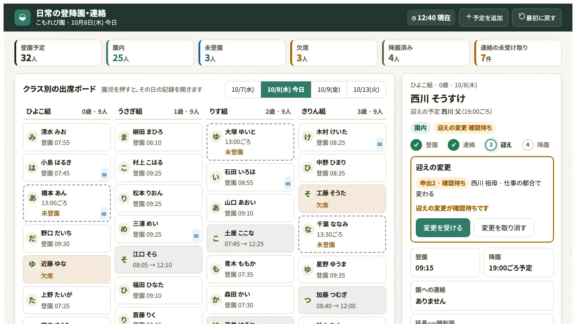Click the 19:00ごろ予定 pickup time value
Image resolution: width=576 pixels, height=324 pixels.
(x=511, y=268)
